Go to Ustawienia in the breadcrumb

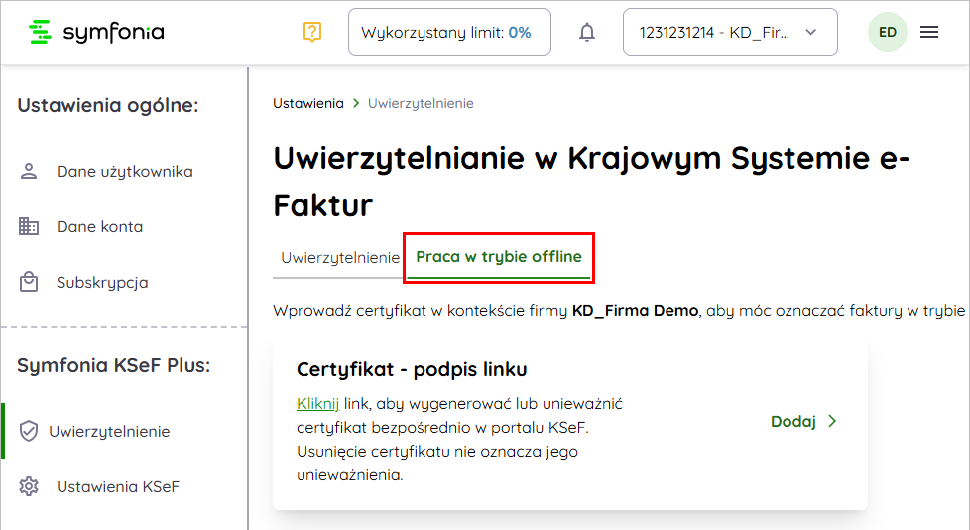307,103
